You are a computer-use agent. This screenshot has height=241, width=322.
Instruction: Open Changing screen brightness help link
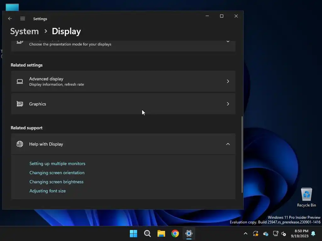tap(57, 182)
